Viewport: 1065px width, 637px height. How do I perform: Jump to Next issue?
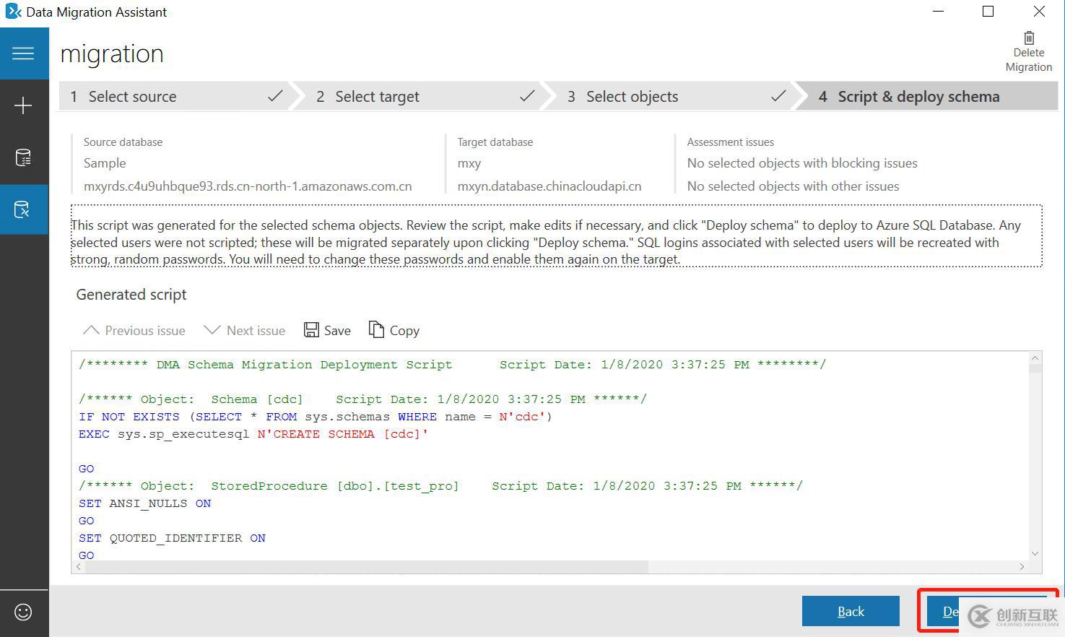click(245, 330)
